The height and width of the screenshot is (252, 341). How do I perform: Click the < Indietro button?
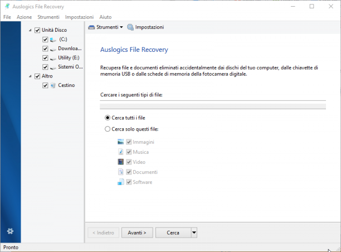tap(103, 232)
